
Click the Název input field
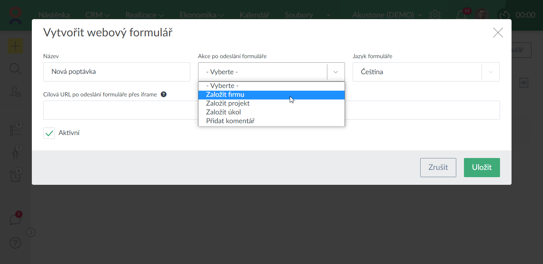click(117, 72)
